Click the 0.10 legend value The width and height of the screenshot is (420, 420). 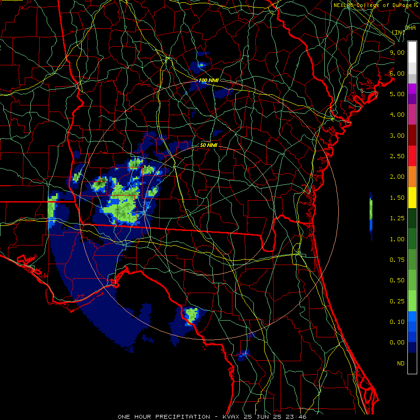click(x=397, y=322)
